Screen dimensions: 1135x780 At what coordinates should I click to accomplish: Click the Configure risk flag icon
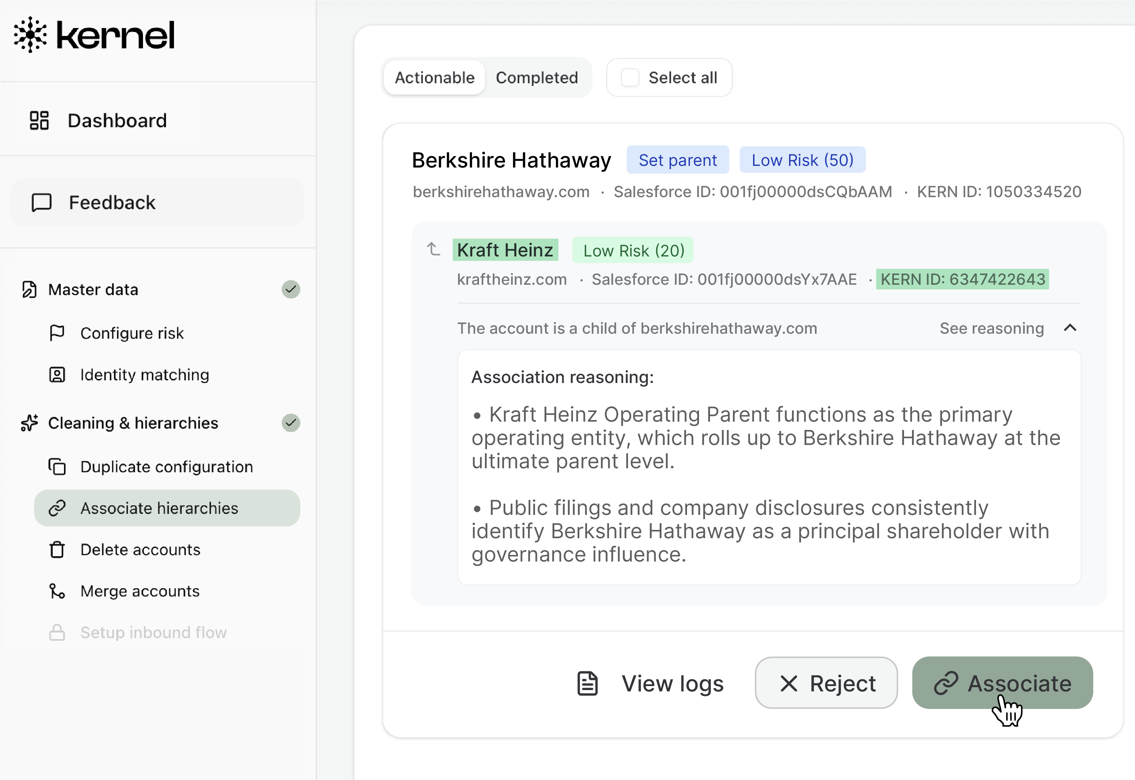pos(57,333)
